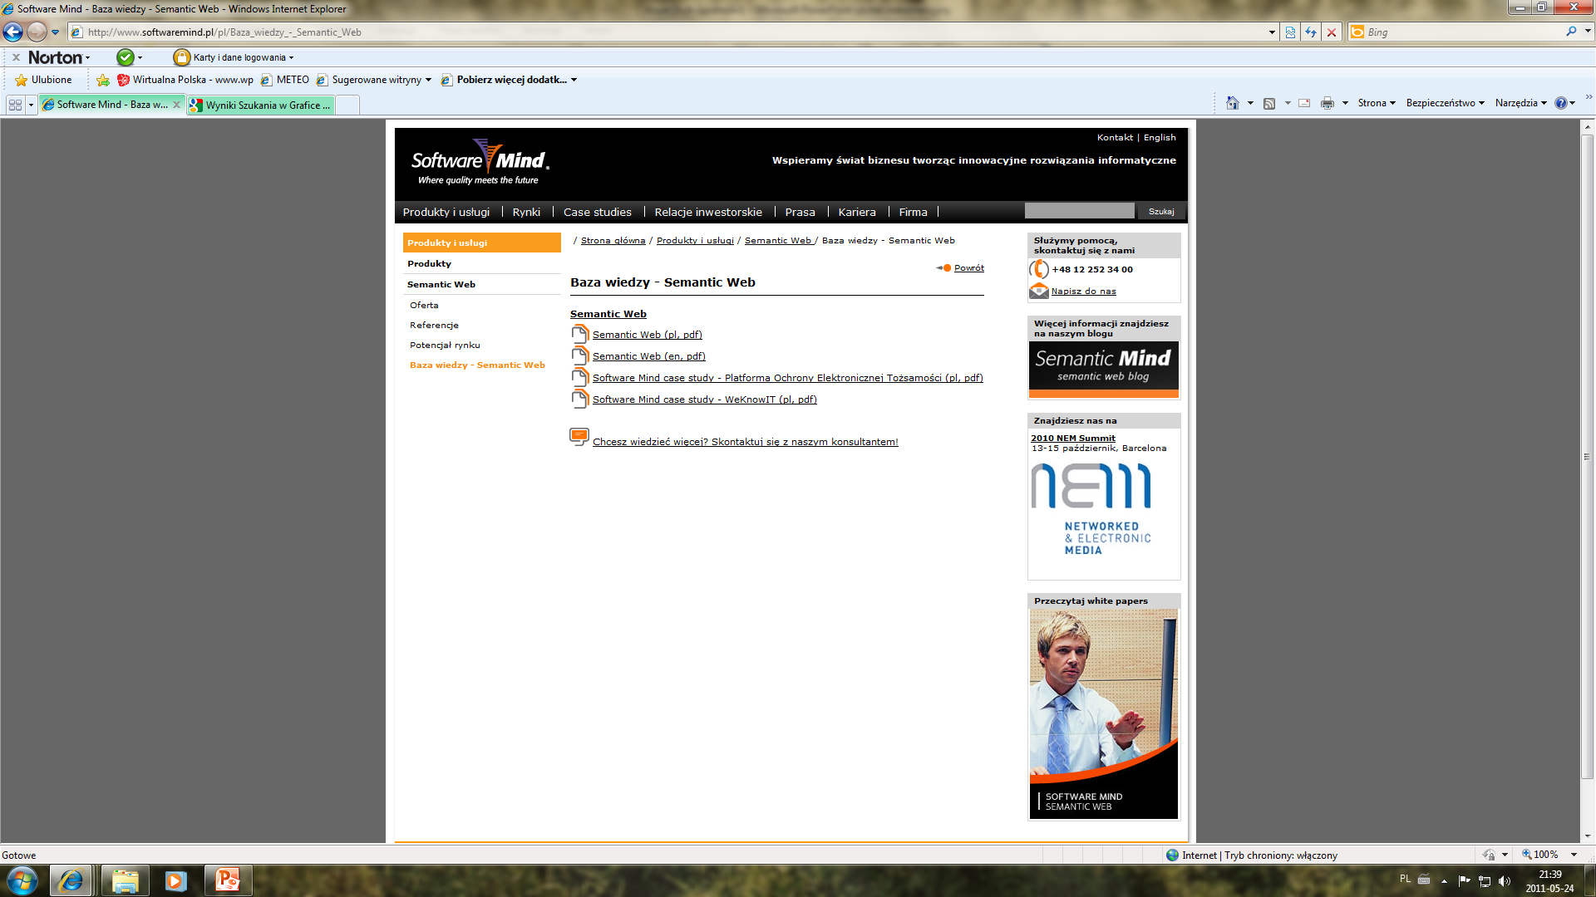Select Referencje in the left sidebar
This screenshot has height=897, width=1596.
pos(434,325)
